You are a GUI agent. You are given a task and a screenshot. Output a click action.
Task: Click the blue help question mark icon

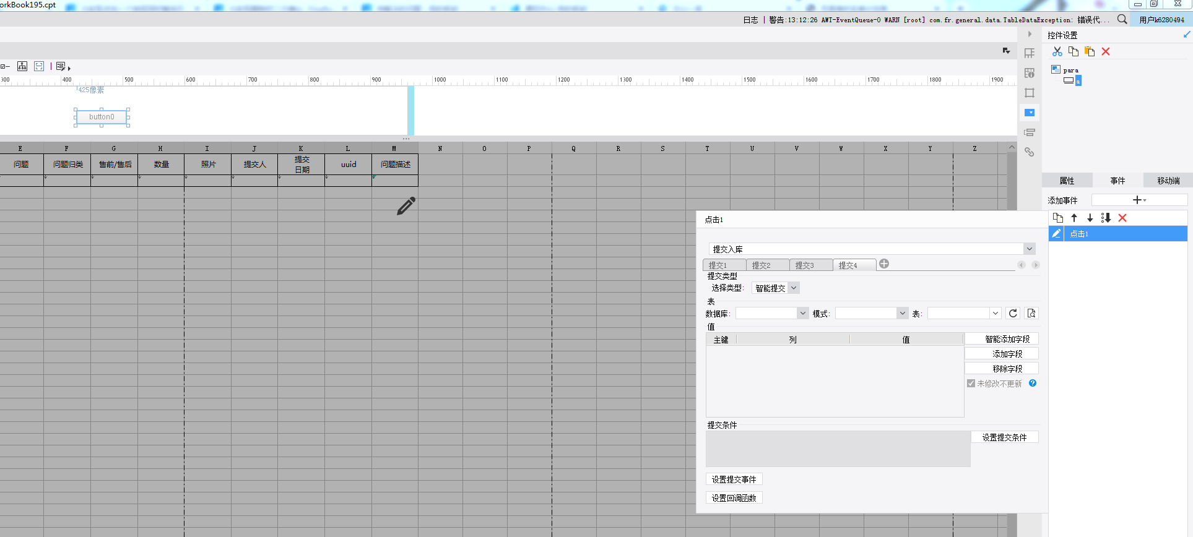(1033, 383)
